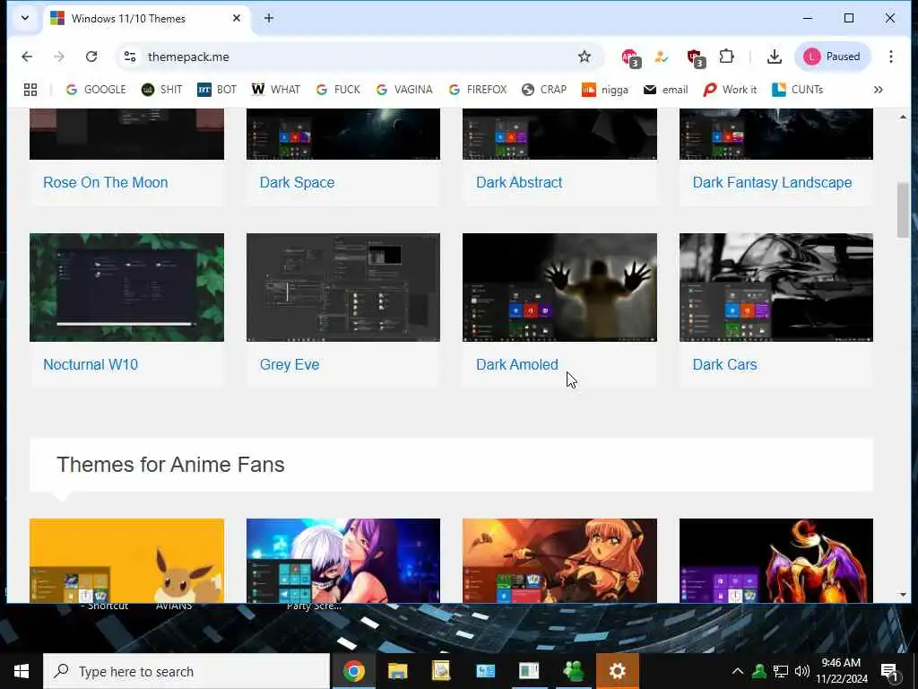Screen dimensions: 918x689
Task: Open the Work it bookmark
Action: coord(731,90)
